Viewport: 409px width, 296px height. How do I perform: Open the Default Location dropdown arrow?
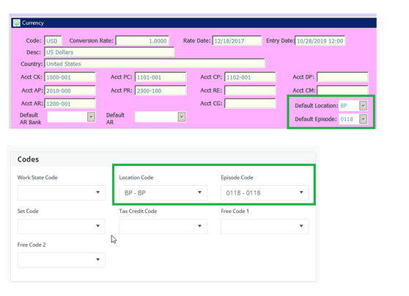tap(363, 106)
